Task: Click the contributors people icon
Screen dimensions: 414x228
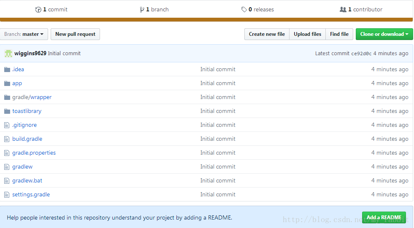Action: (x=343, y=10)
